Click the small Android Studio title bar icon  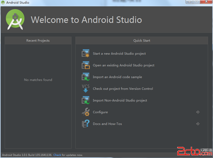[3, 2]
